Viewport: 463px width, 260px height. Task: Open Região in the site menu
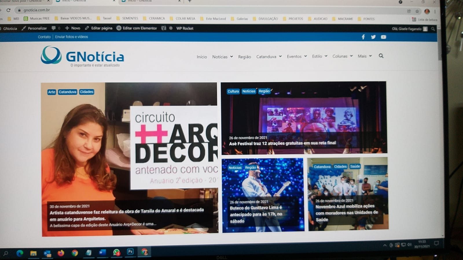(x=245, y=57)
